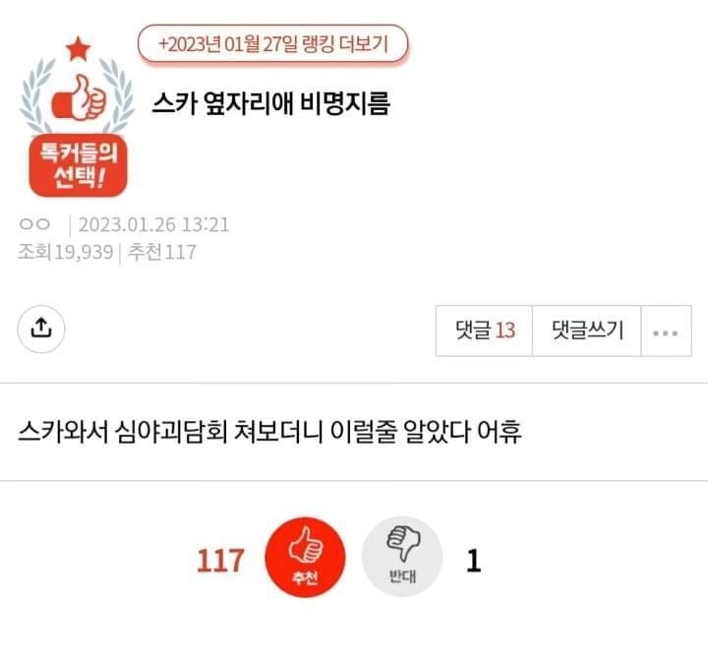Click the 추천 117 text in post info

click(x=162, y=252)
